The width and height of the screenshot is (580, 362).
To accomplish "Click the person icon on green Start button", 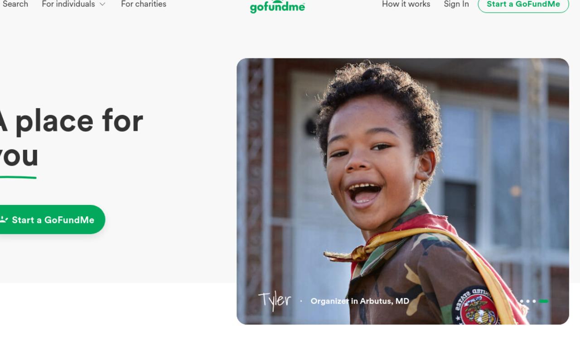I will pyautogui.click(x=4, y=219).
